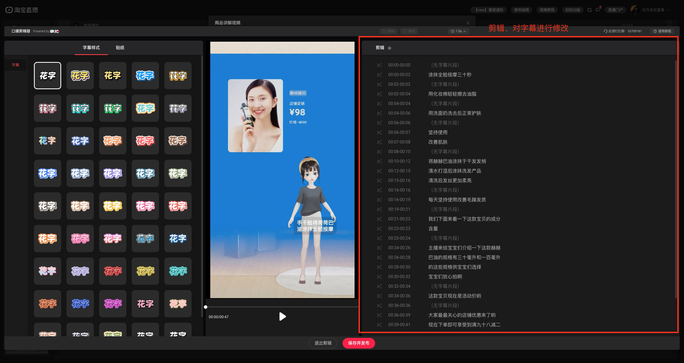Click 保存并发布 button
The width and height of the screenshot is (684, 363).
[359, 343]
